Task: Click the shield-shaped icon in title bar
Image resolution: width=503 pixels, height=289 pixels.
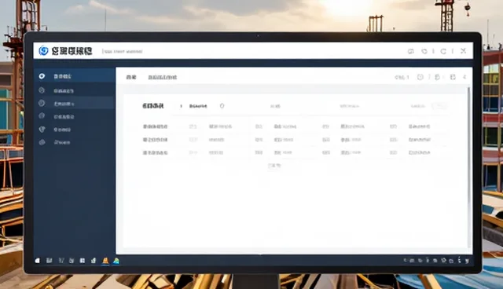Action: (x=424, y=51)
